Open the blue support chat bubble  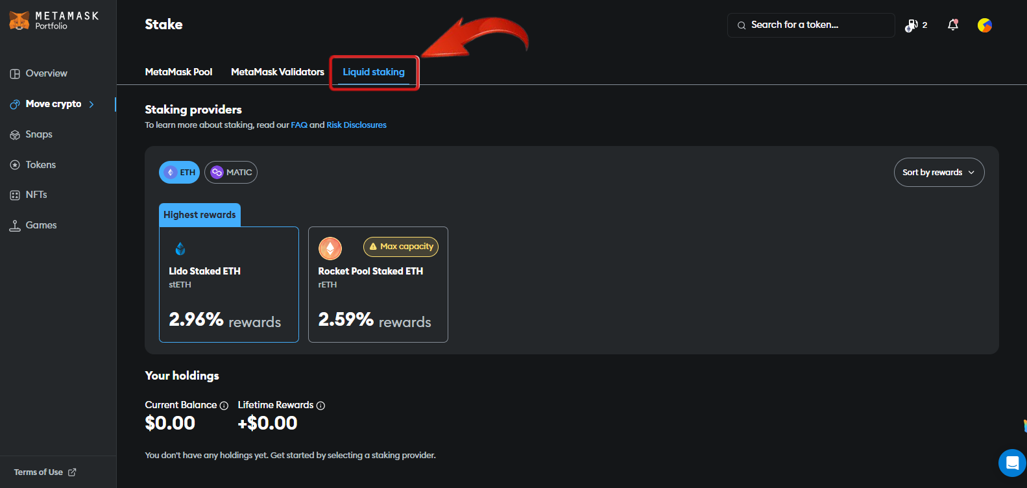point(1012,463)
